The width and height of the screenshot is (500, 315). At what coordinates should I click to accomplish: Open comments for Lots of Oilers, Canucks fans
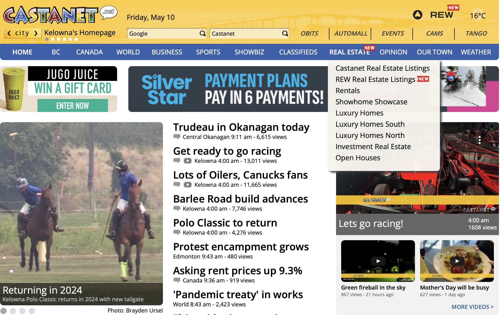click(177, 184)
